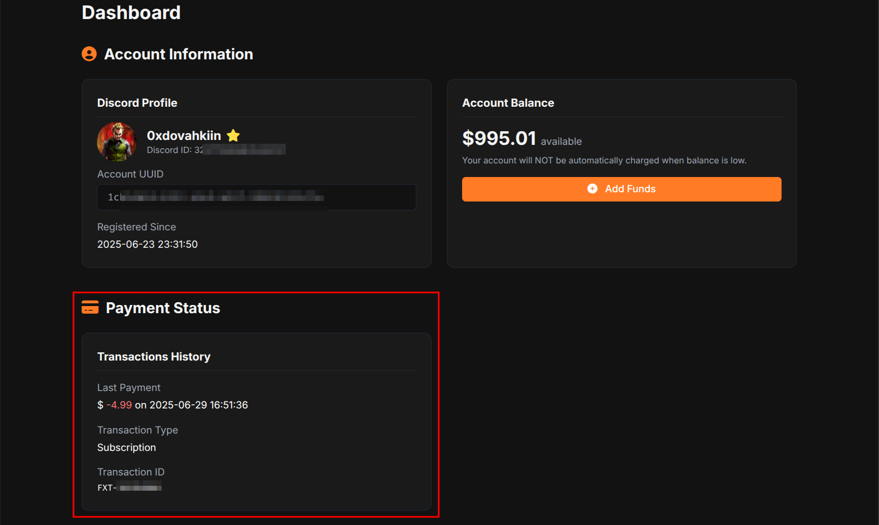Click the Payment Status credit card icon
The image size is (879, 525).
[x=90, y=307]
